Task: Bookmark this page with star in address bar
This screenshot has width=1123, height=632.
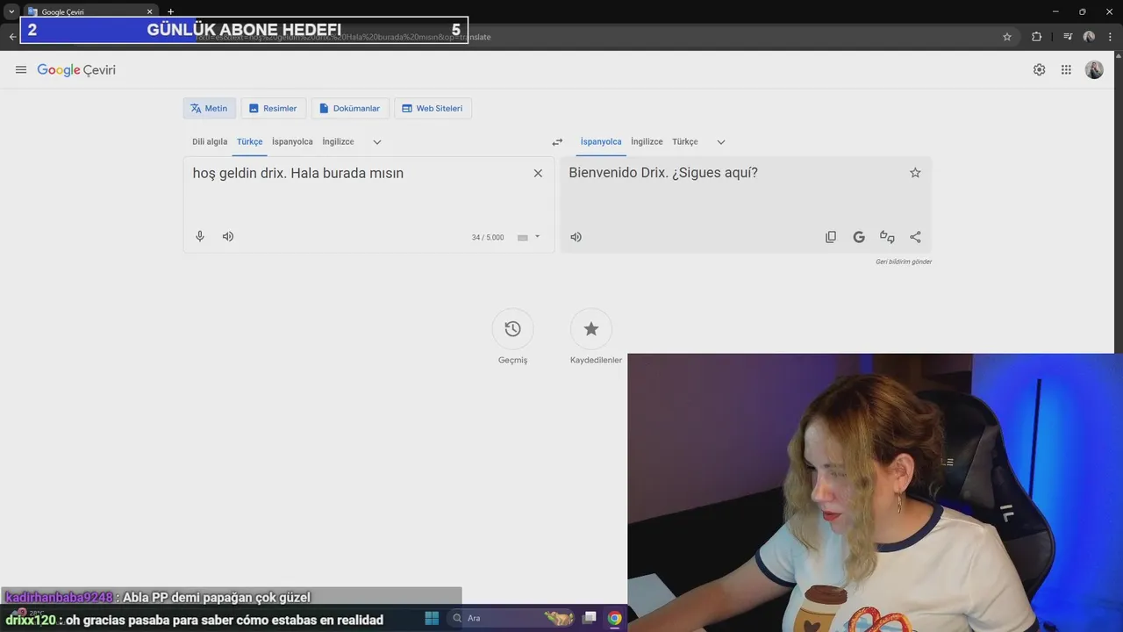Action: 1007,37
